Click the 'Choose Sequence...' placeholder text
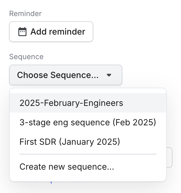The height and width of the screenshot is (193, 181). click(58, 75)
